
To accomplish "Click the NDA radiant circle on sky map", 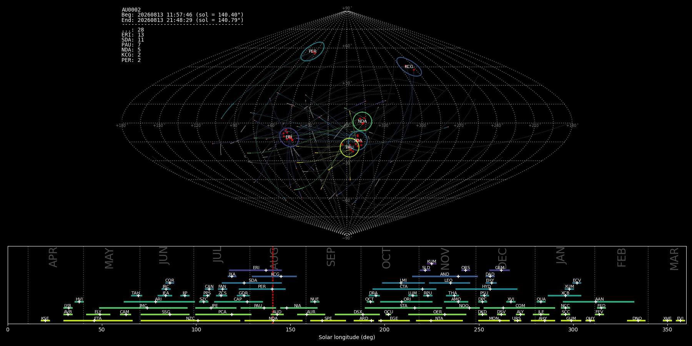I will (x=362, y=121).
